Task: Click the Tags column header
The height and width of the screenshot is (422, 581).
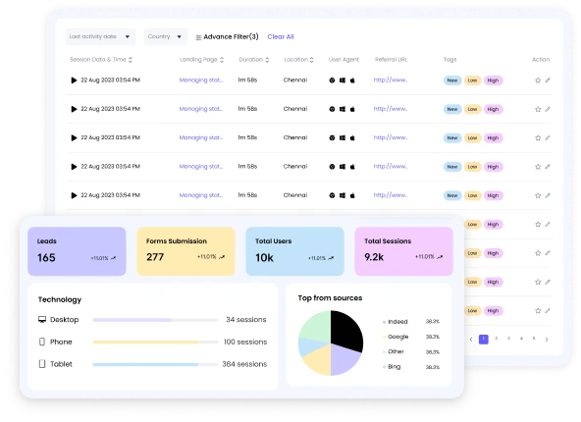Action: 449,59
